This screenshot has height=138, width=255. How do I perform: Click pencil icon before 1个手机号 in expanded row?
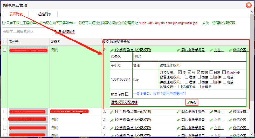[x=112, y=50]
